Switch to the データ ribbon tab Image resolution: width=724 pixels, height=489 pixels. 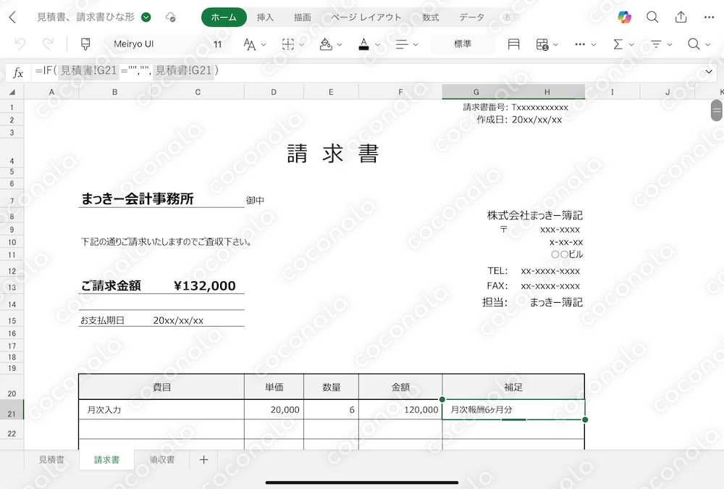click(x=471, y=17)
